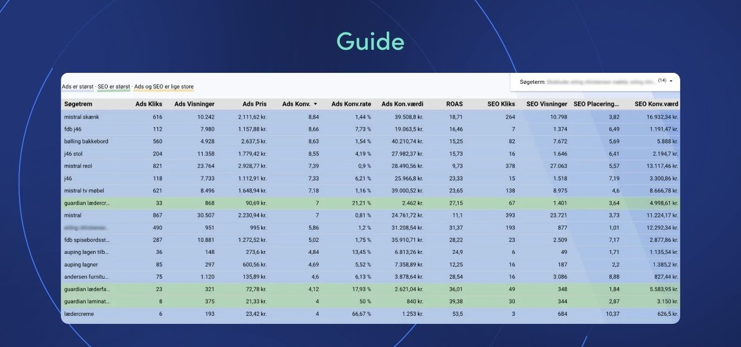741x347 pixels.
Task: Sort by Ads Kon.værdi column header
Action: [402, 104]
